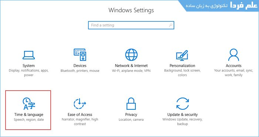
Task: Click the Privacy heading label
Action: 131,115
